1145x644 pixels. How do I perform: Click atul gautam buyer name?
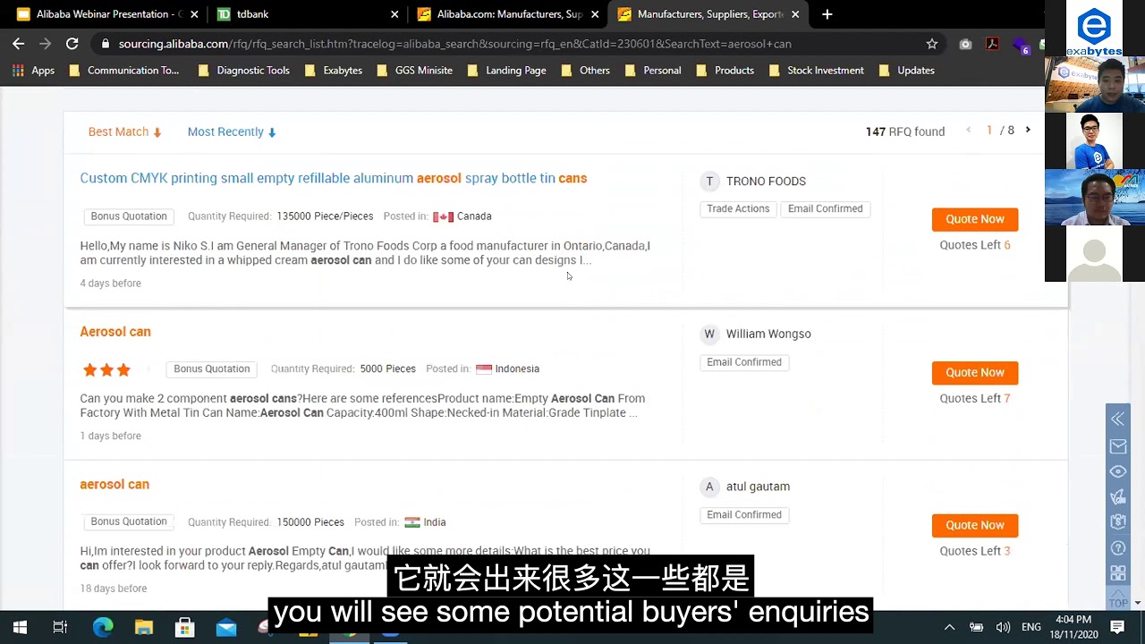coord(758,487)
